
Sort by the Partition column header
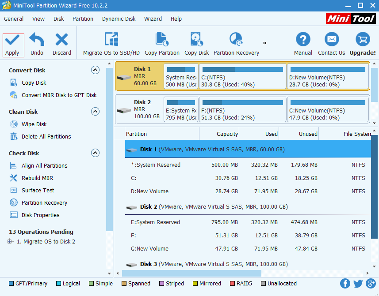(x=162, y=134)
